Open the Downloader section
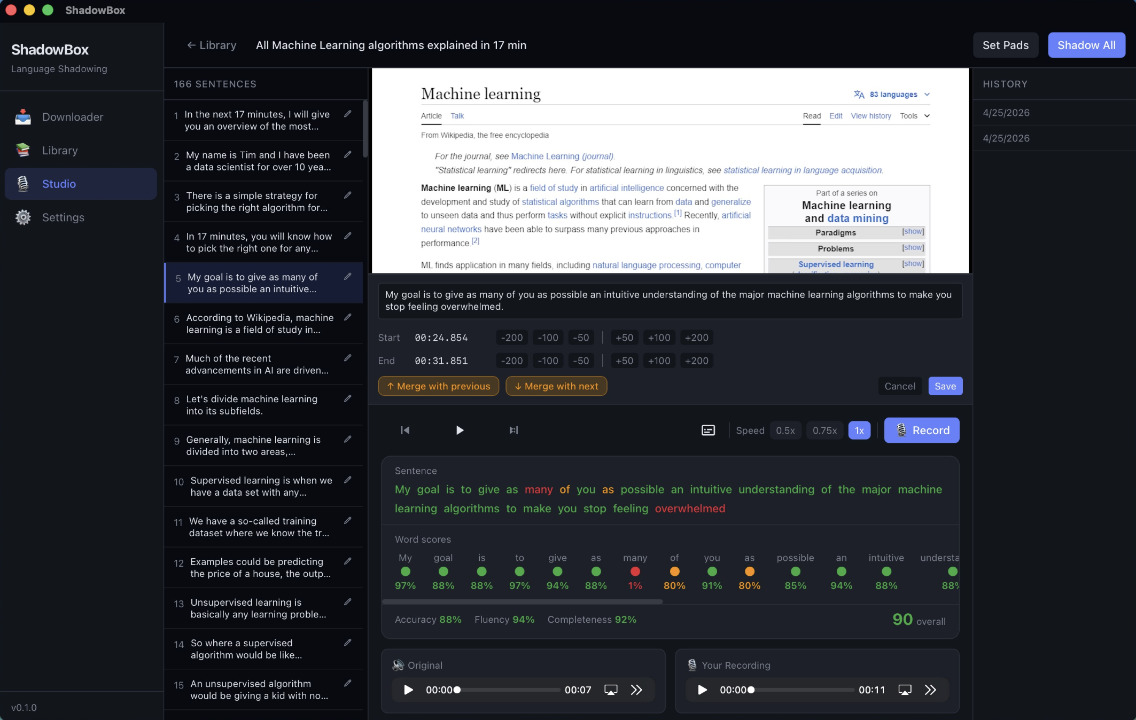1136x720 pixels. point(81,117)
